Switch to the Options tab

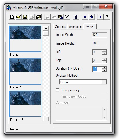tap(60, 27)
